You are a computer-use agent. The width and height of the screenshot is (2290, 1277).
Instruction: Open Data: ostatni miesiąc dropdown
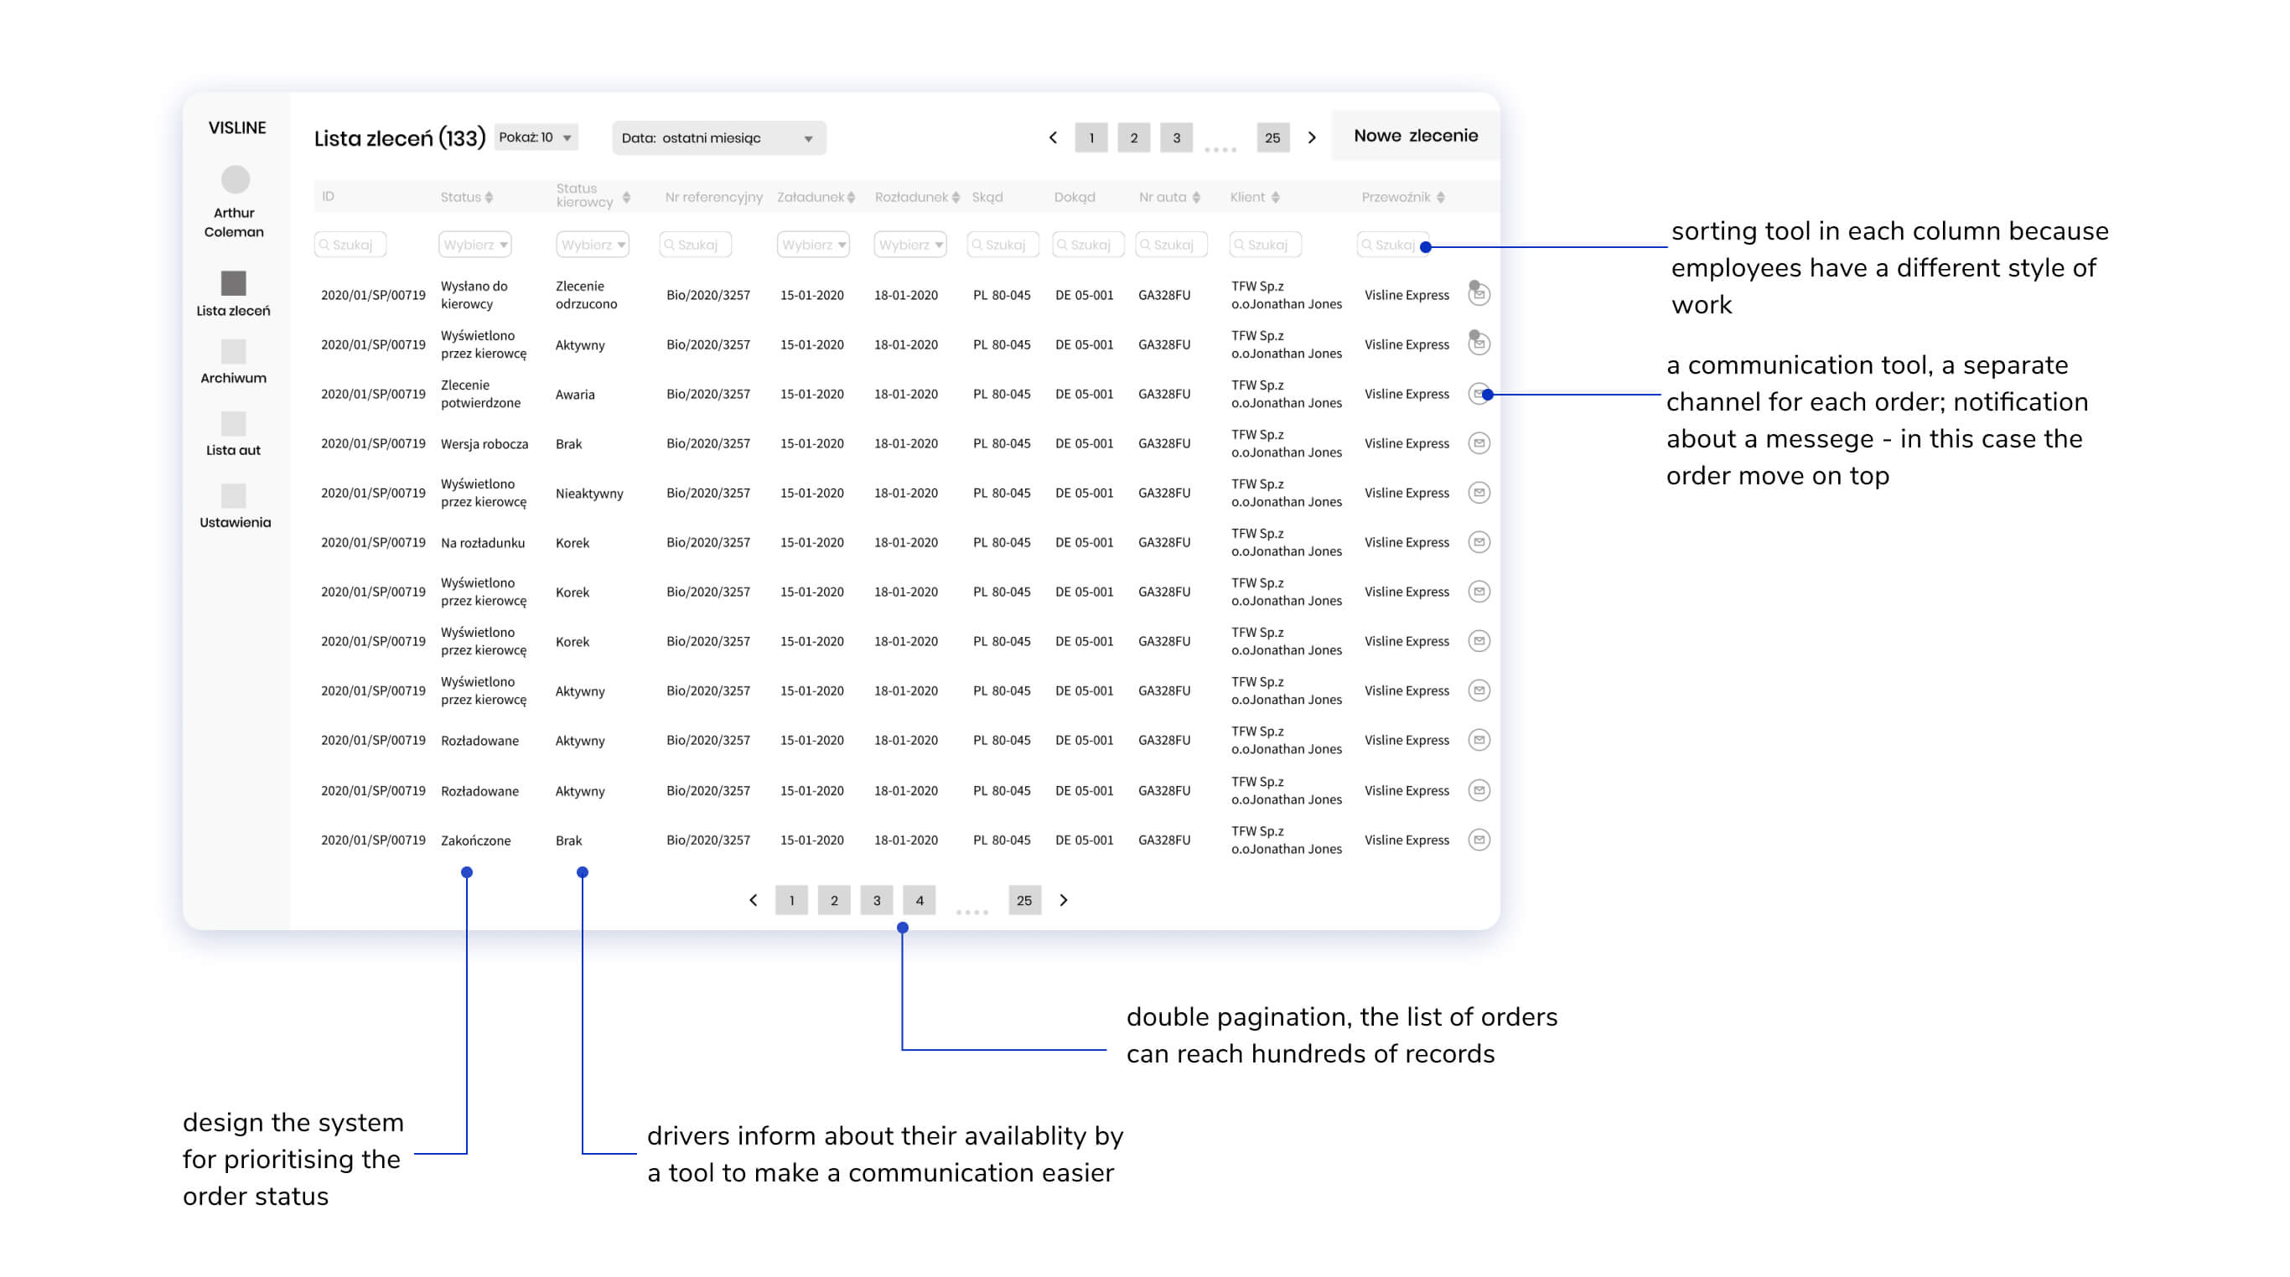[718, 137]
